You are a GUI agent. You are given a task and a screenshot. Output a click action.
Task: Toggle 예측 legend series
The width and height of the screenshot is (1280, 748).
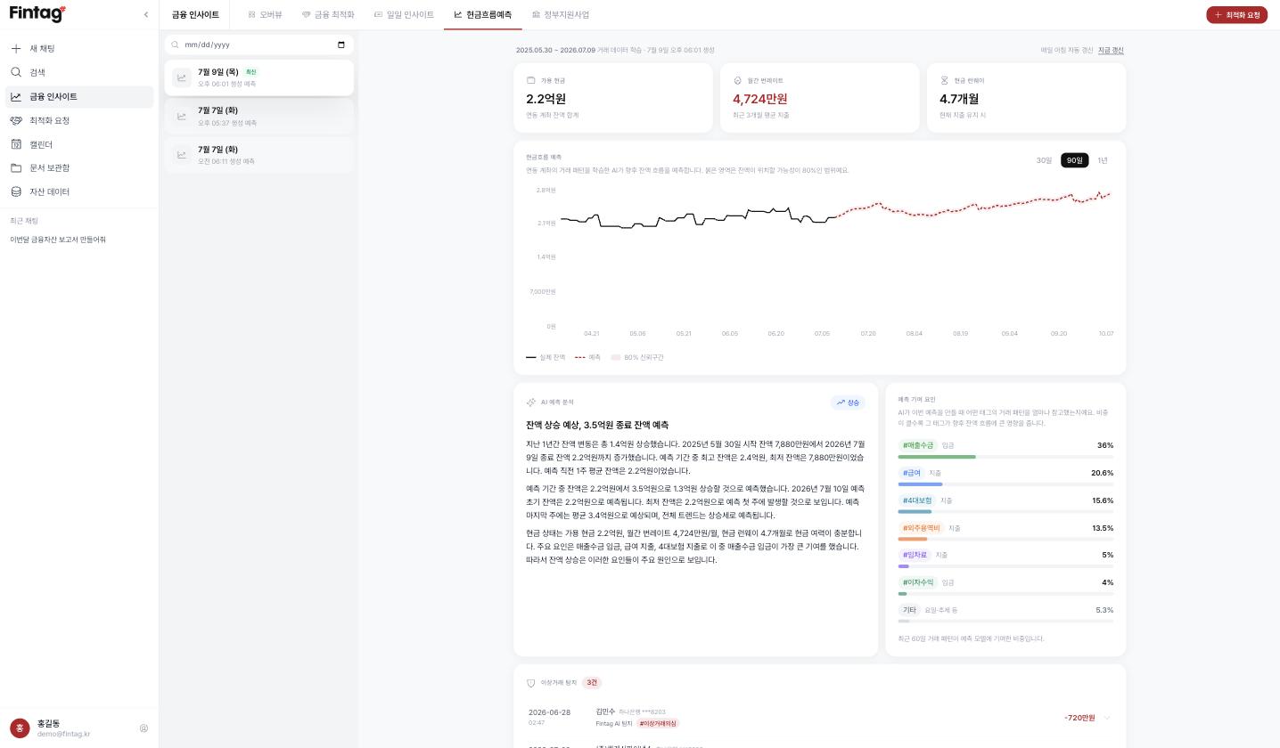click(x=587, y=357)
